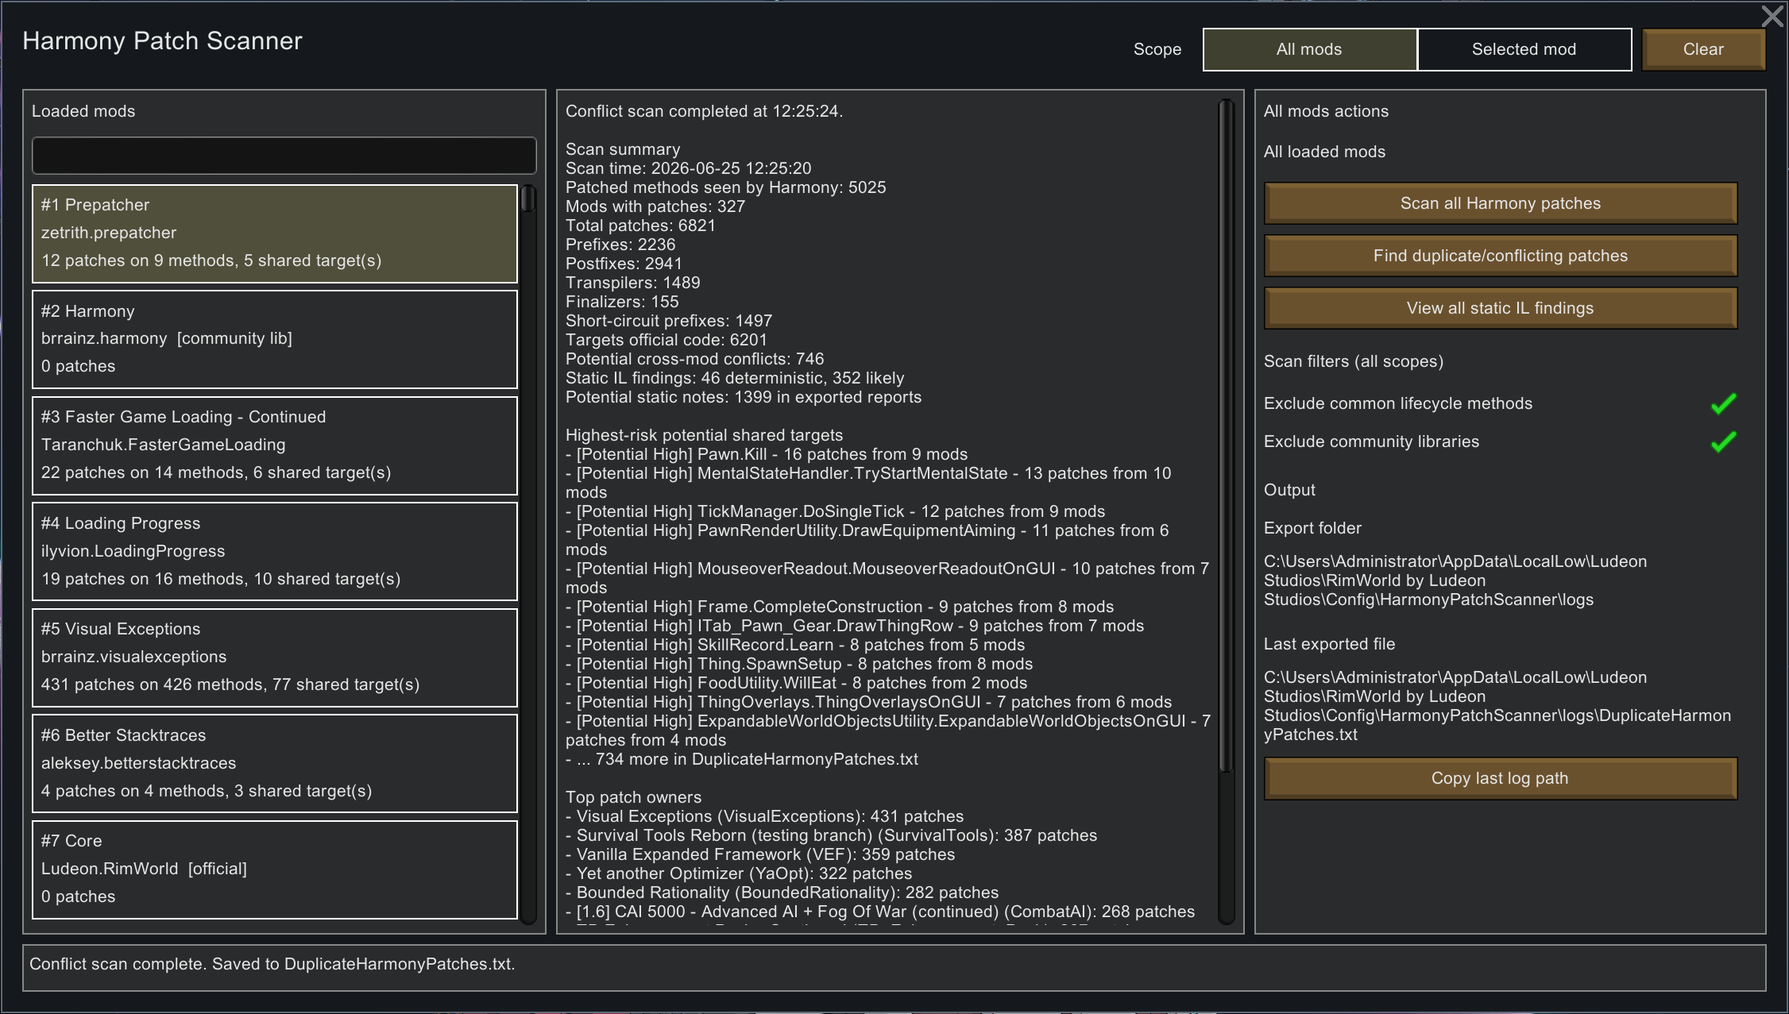Image resolution: width=1789 pixels, height=1014 pixels.
Task: Close the Harmony Patch Scanner window
Action: tap(1772, 17)
